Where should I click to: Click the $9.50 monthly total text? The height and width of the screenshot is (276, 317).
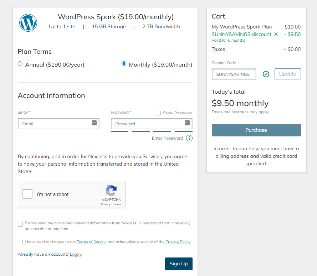coord(240,103)
